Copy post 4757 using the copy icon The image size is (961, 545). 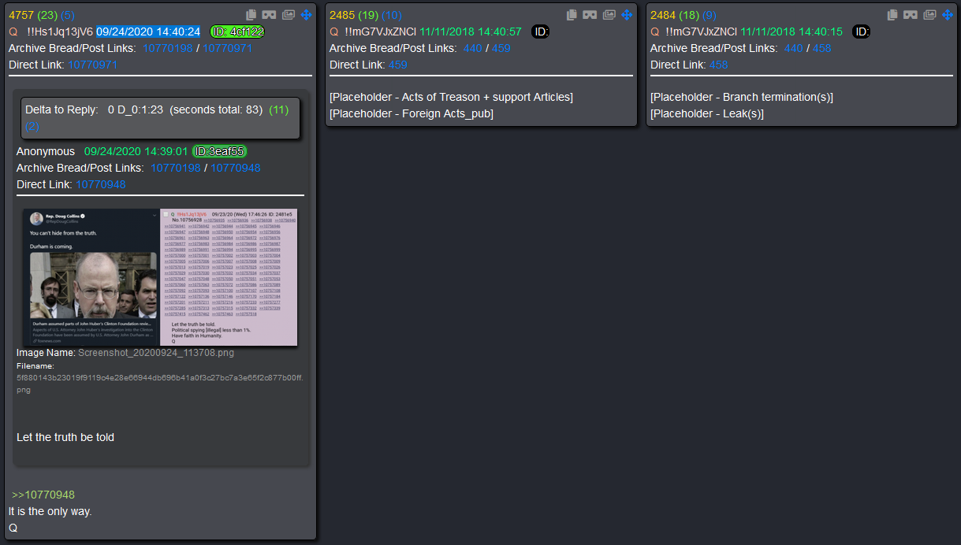click(x=251, y=15)
